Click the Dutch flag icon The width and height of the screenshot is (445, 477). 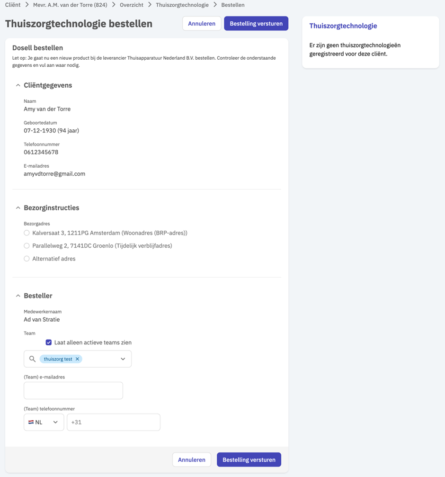31,422
